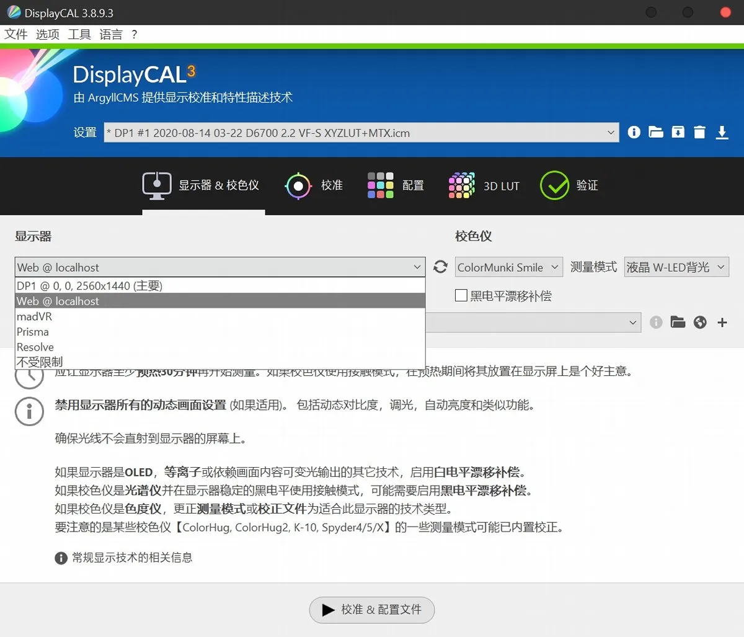Switch to 验证 tab
This screenshot has height=637, width=744.
569,185
